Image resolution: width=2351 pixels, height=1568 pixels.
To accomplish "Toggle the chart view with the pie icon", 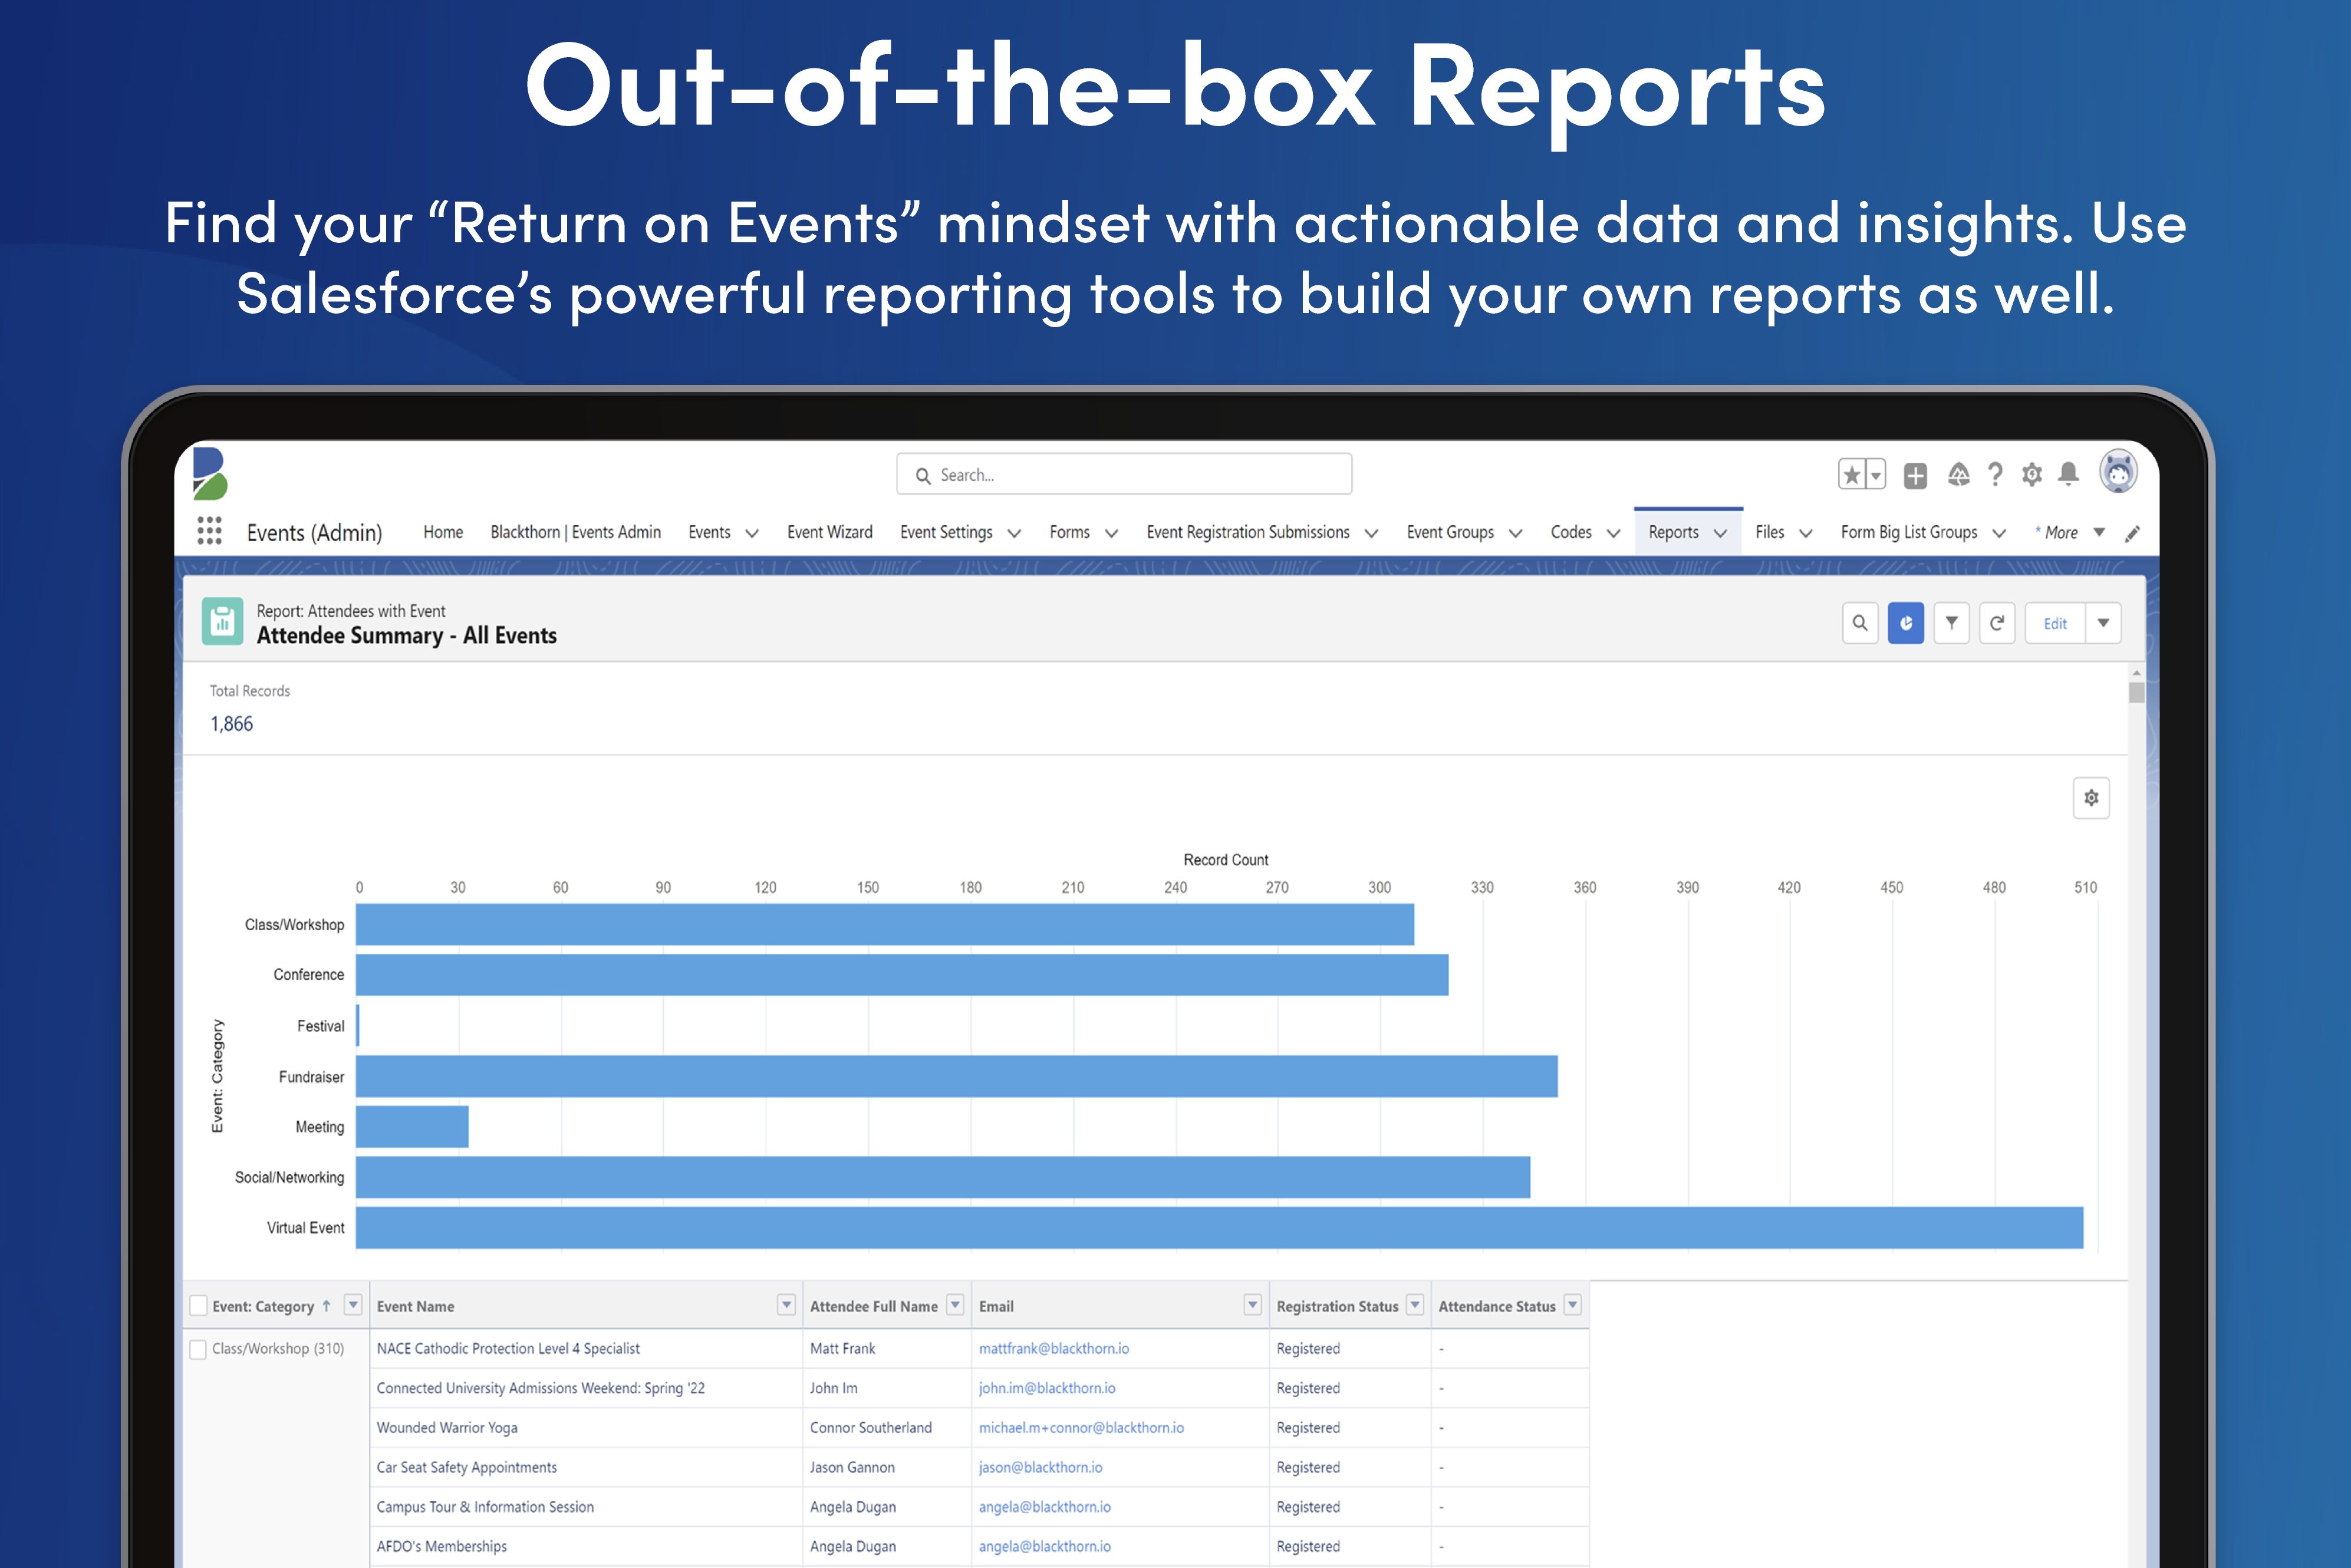I will click(x=1906, y=622).
